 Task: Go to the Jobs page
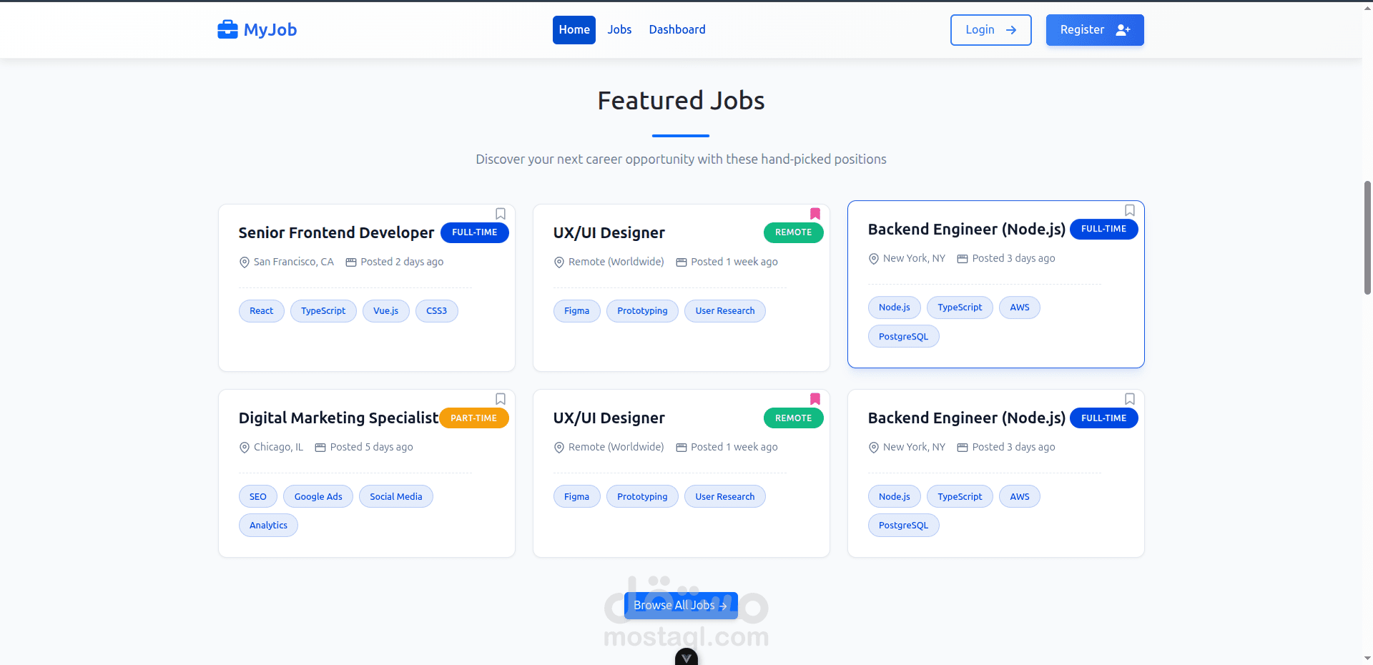coord(619,30)
